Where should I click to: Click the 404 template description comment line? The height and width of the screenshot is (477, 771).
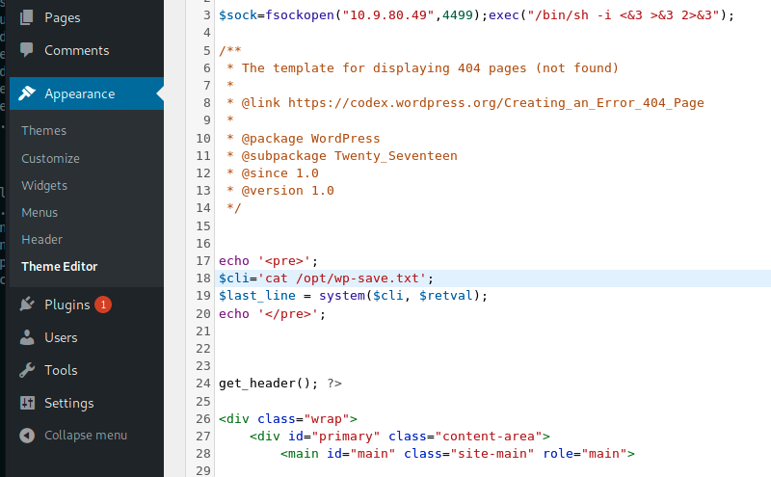tap(422, 67)
